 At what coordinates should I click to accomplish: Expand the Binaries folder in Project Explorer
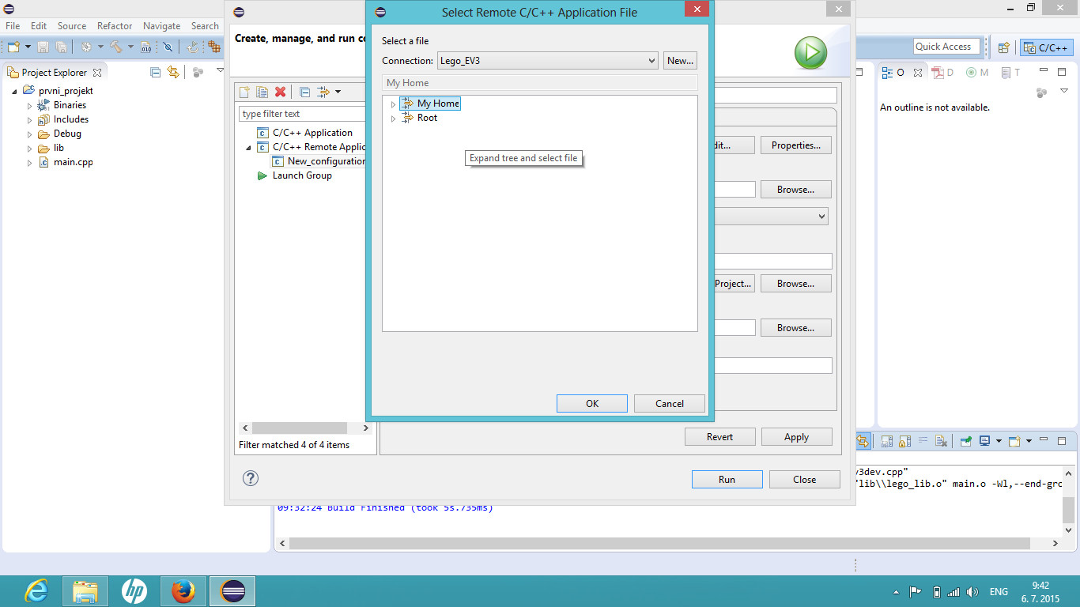click(30, 105)
